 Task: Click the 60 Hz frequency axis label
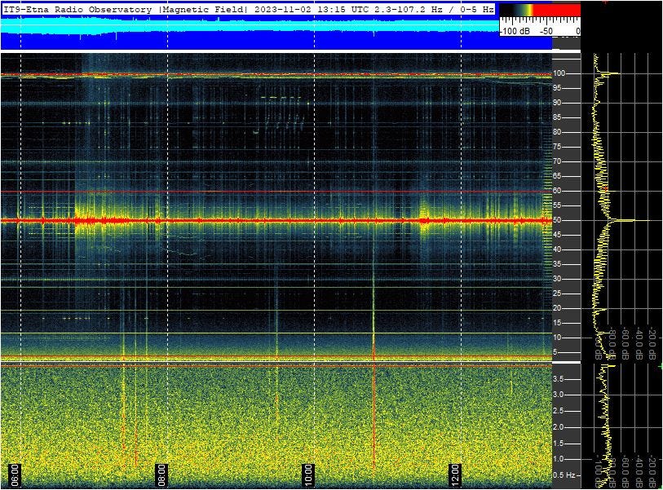pyautogui.click(x=557, y=191)
